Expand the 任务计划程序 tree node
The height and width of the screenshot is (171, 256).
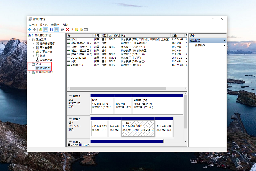pos(34,44)
